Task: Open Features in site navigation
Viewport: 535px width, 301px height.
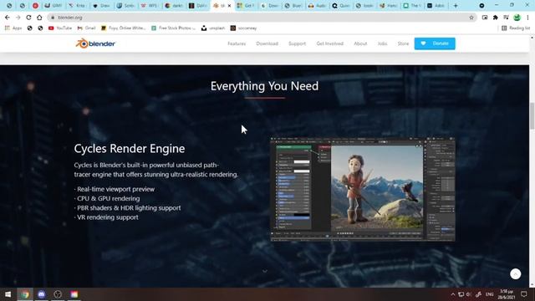Action: pyautogui.click(x=237, y=43)
